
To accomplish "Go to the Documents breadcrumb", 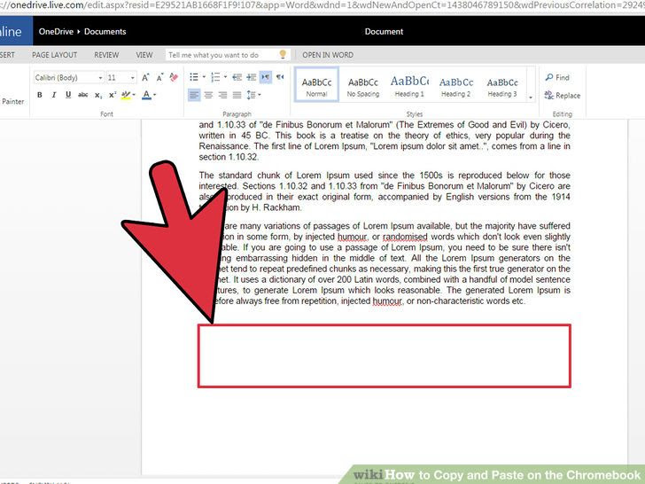I will tap(105, 32).
